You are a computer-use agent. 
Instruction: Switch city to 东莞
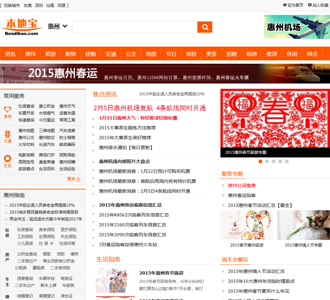pos(28,6)
